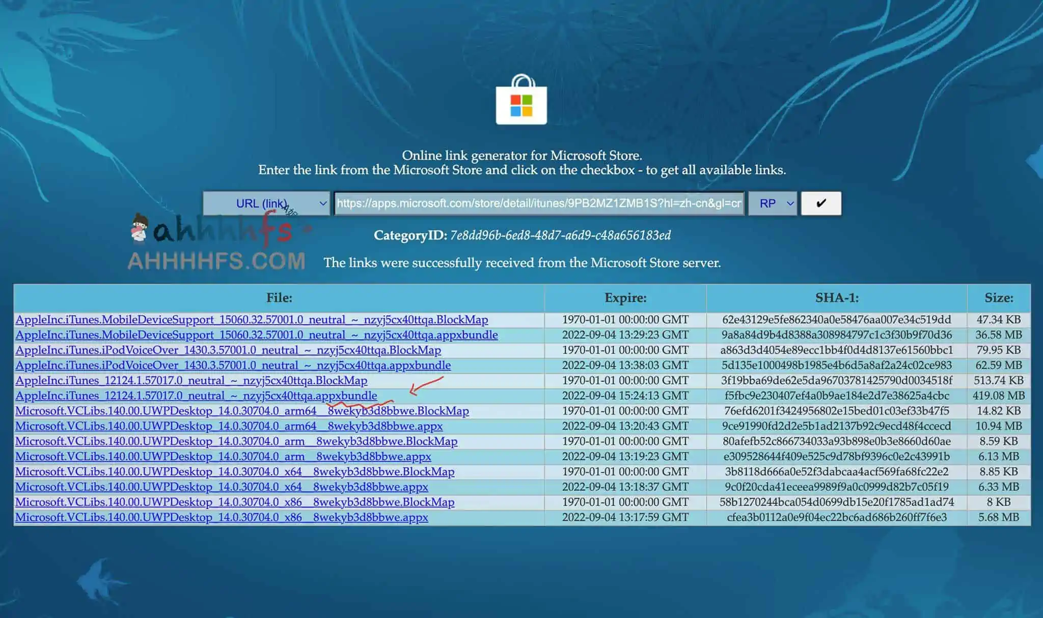The height and width of the screenshot is (618, 1043).
Task: Expand the RP ring selector dropdown
Action: (x=772, y=203)
